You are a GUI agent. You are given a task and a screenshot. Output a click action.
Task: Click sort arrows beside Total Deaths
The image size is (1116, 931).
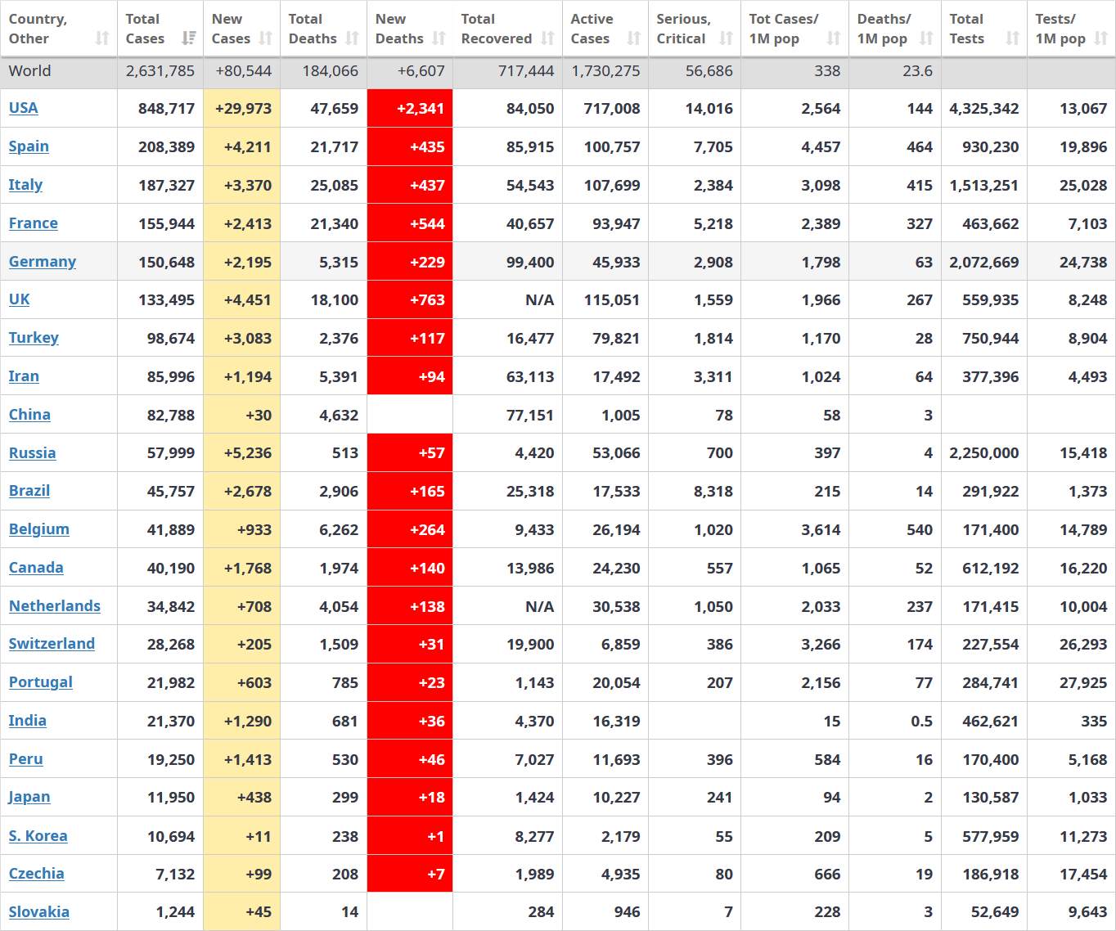point(352,38)
